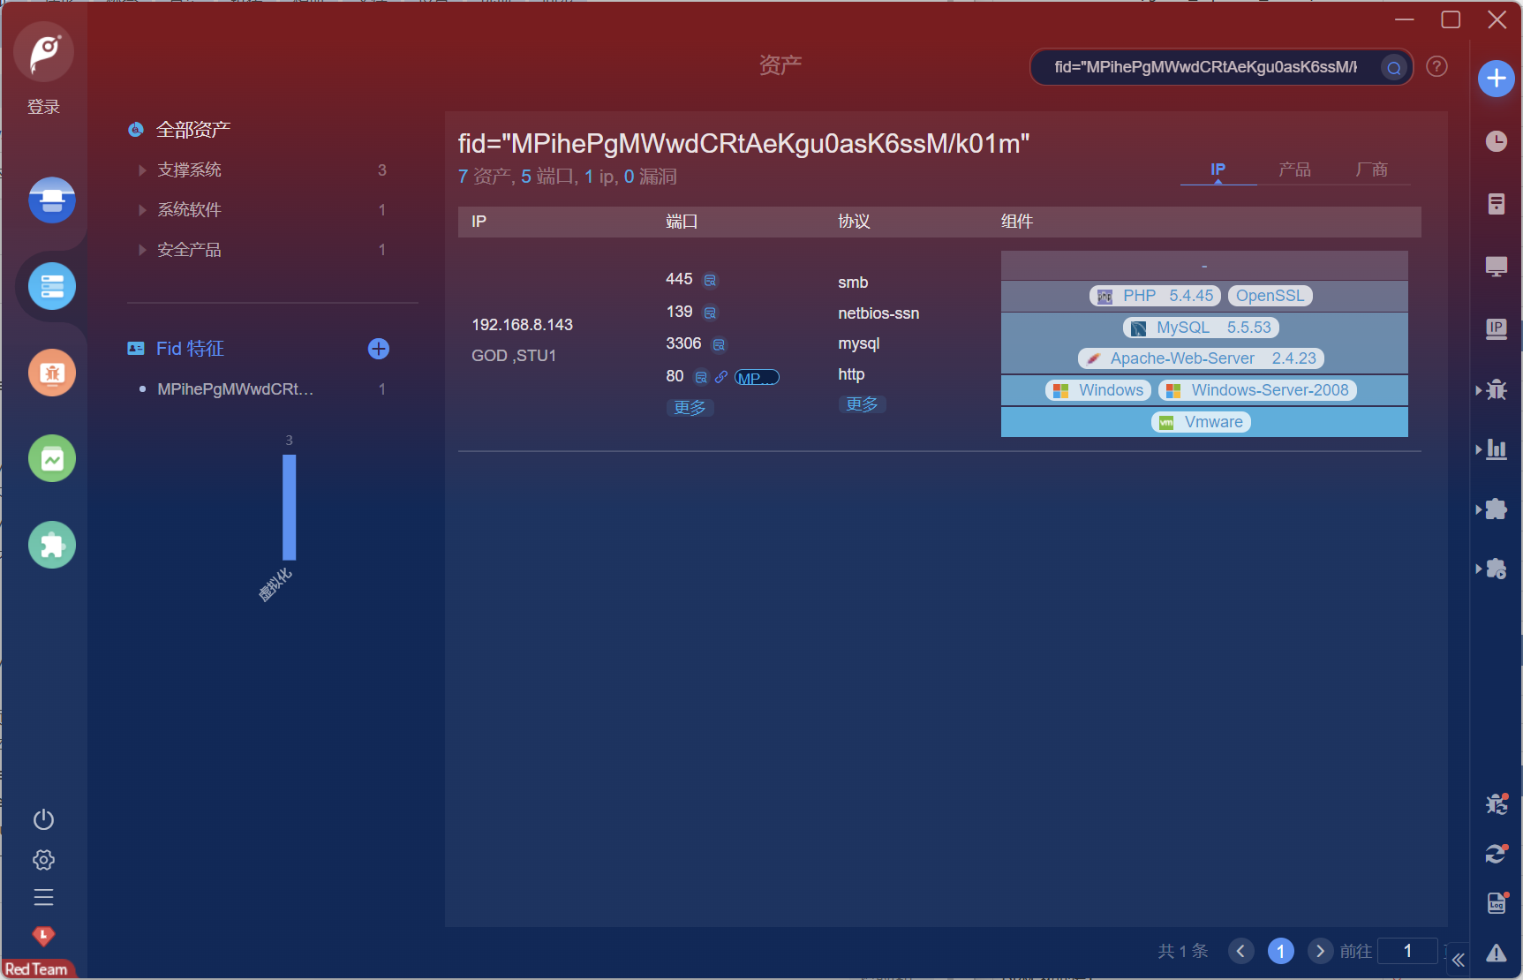Click the MP.. fid tag on port 80
This screenshot has width=1523, height=980.
click(757, 378)
